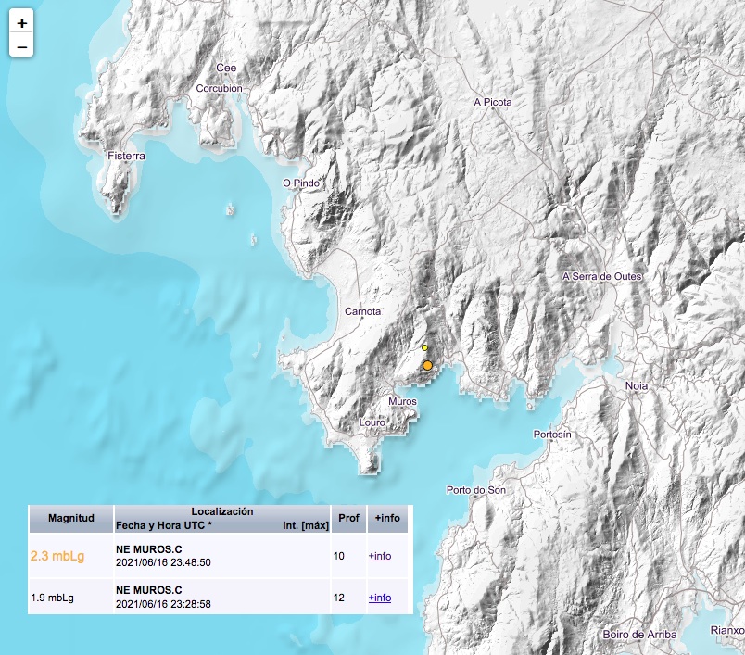Click the Carnota label on map
The image size is (745, 655).
tap(362, 311)
